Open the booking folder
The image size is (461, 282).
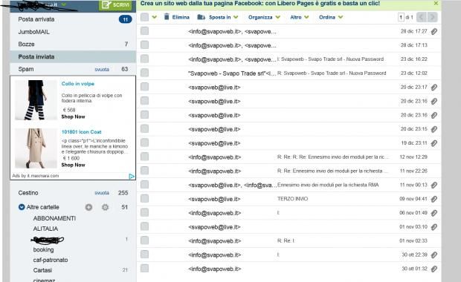[x=44, y=250]
